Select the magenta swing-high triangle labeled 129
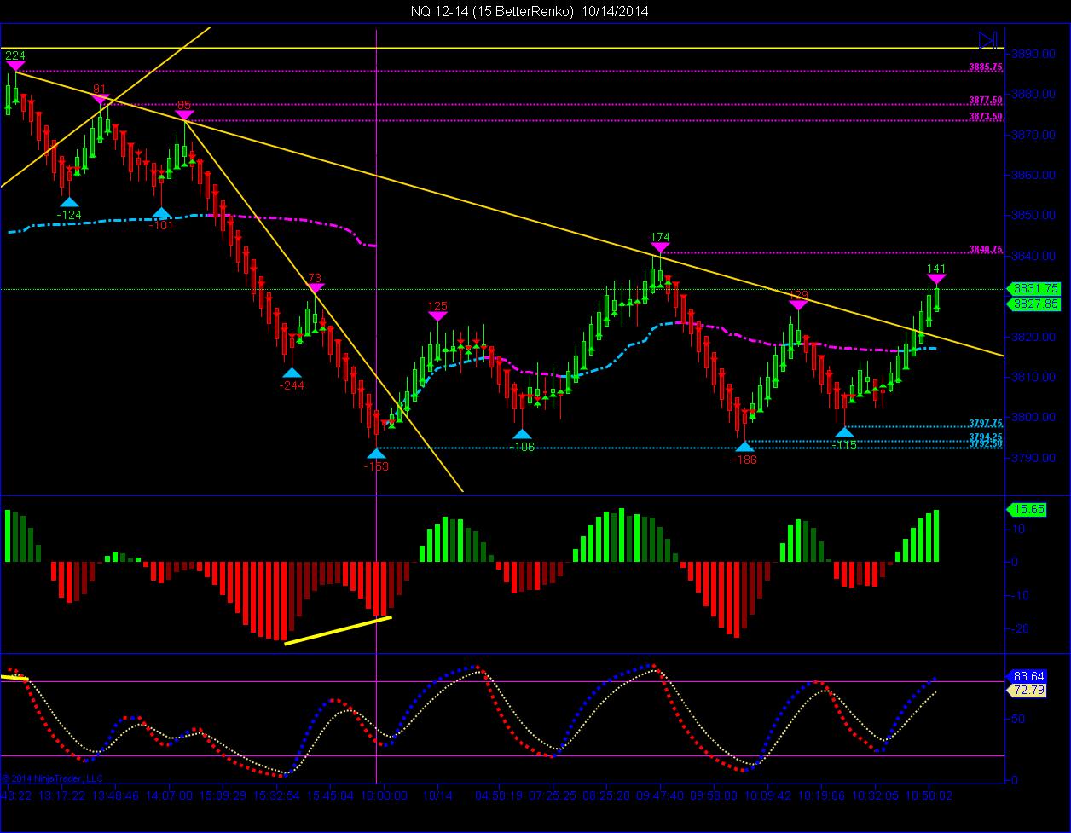 click(798, 304)
